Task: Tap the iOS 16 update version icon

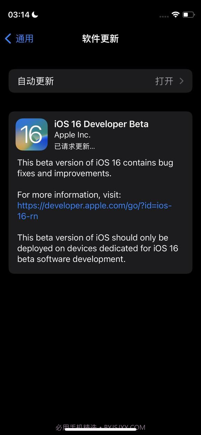Action: click(x=32, y=134)
